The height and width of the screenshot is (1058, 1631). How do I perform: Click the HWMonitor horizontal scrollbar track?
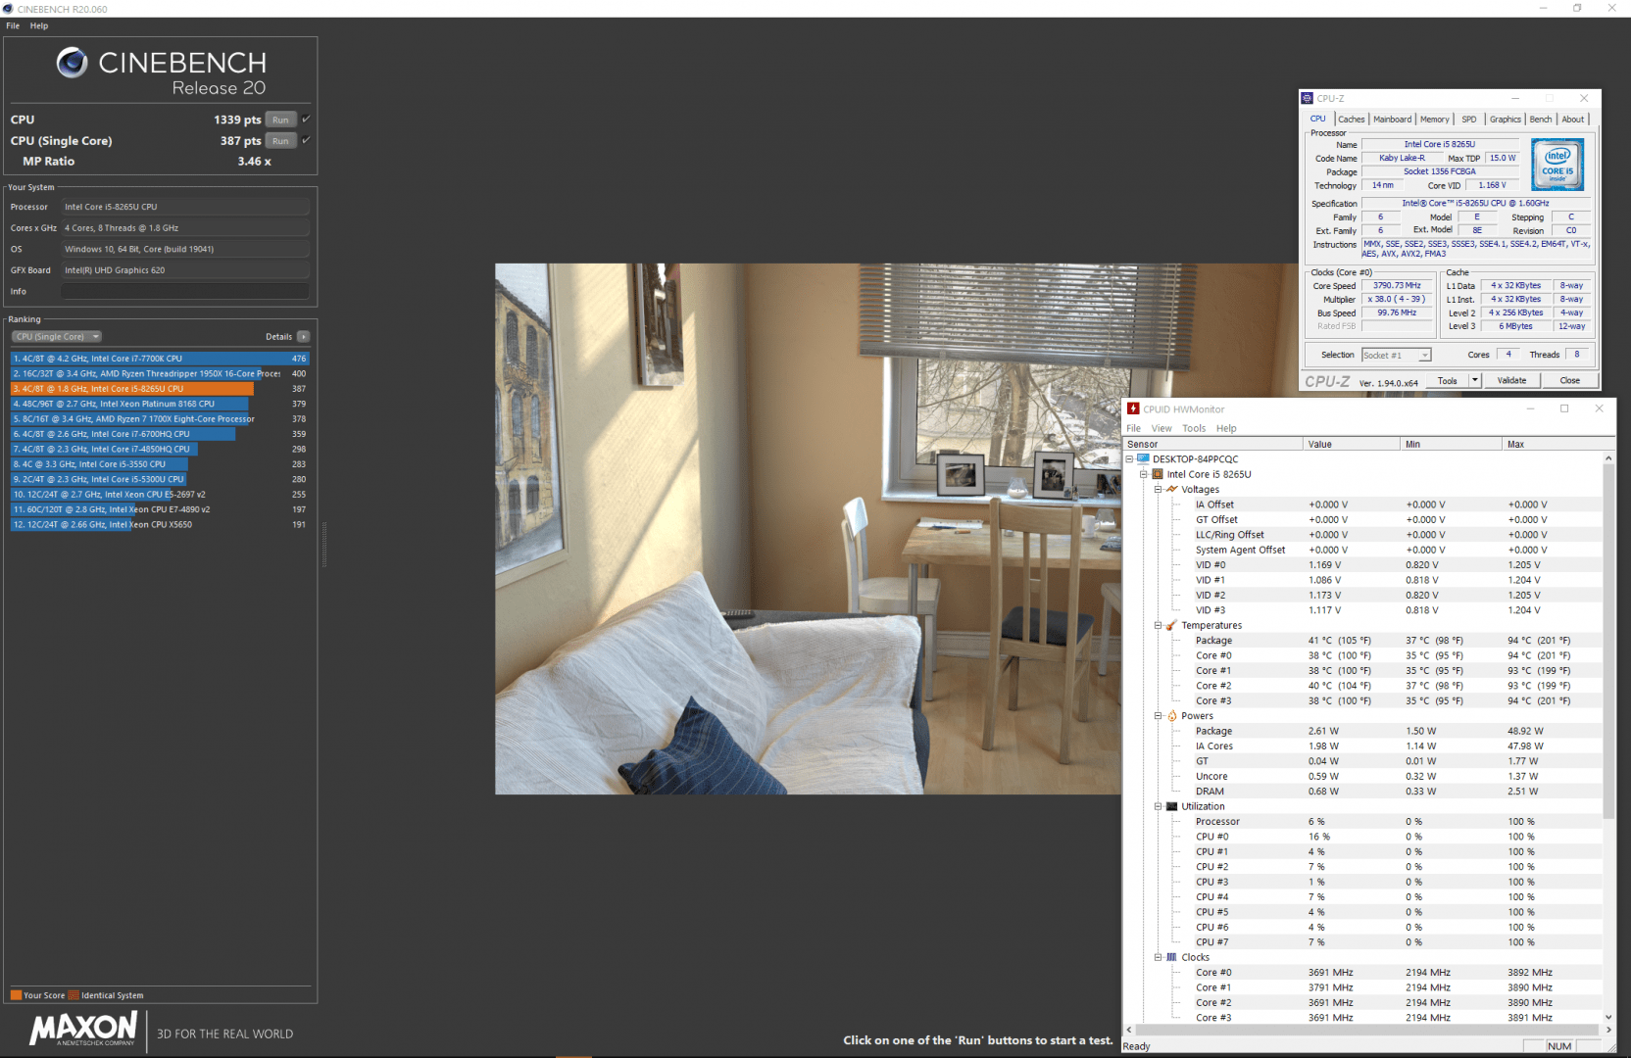[1368, 1030]
